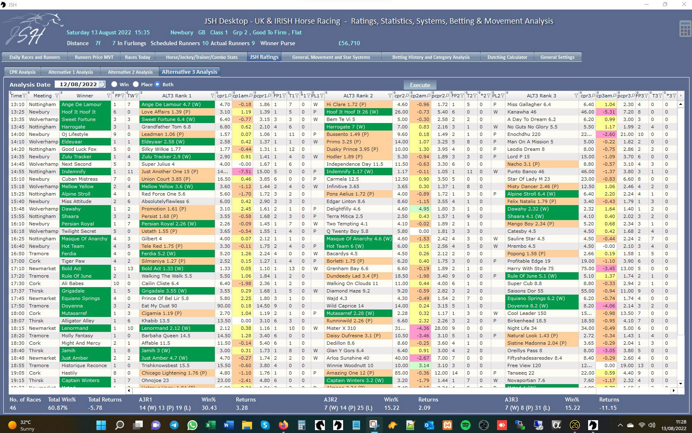Open the T3 column filter dropdown
692x433 pixels.
click(x=660, y=96)
